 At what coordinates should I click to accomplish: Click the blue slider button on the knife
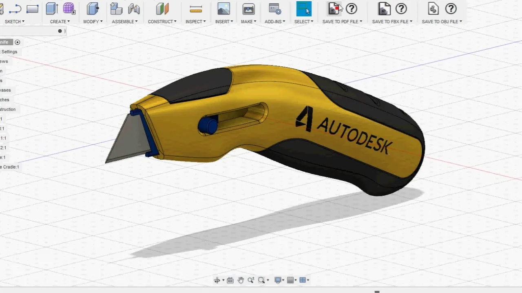tap(208, 125)
